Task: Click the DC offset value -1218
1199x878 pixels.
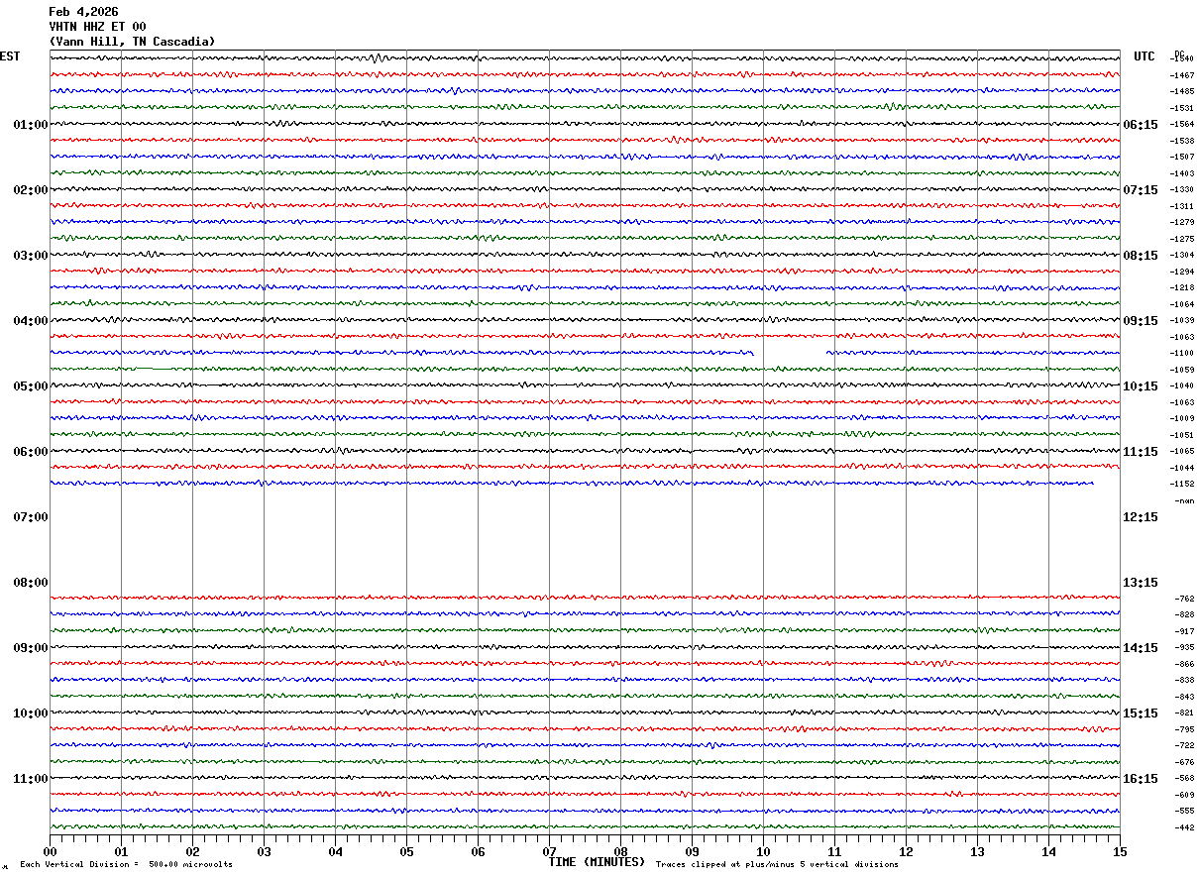Action: tap(1183, 287)
